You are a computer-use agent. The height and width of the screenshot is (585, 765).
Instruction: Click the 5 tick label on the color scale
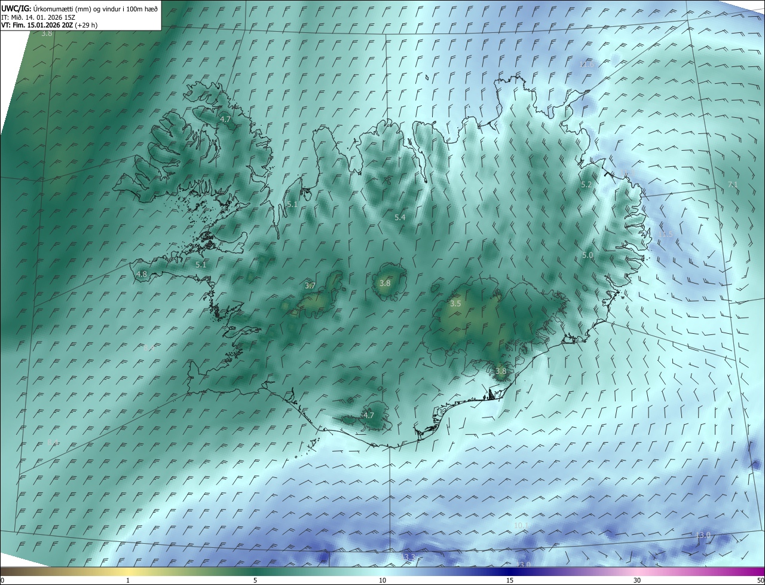[255, 580]
